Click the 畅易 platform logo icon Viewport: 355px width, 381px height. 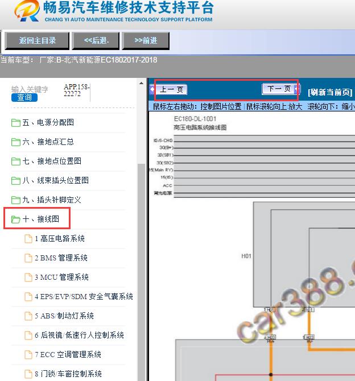27,11
